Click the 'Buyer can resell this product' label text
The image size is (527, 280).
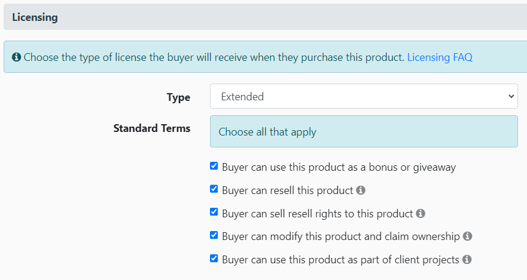287,190
